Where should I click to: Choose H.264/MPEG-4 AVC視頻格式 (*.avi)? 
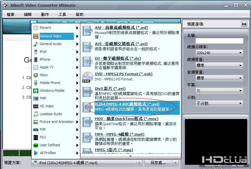point(127,104)
